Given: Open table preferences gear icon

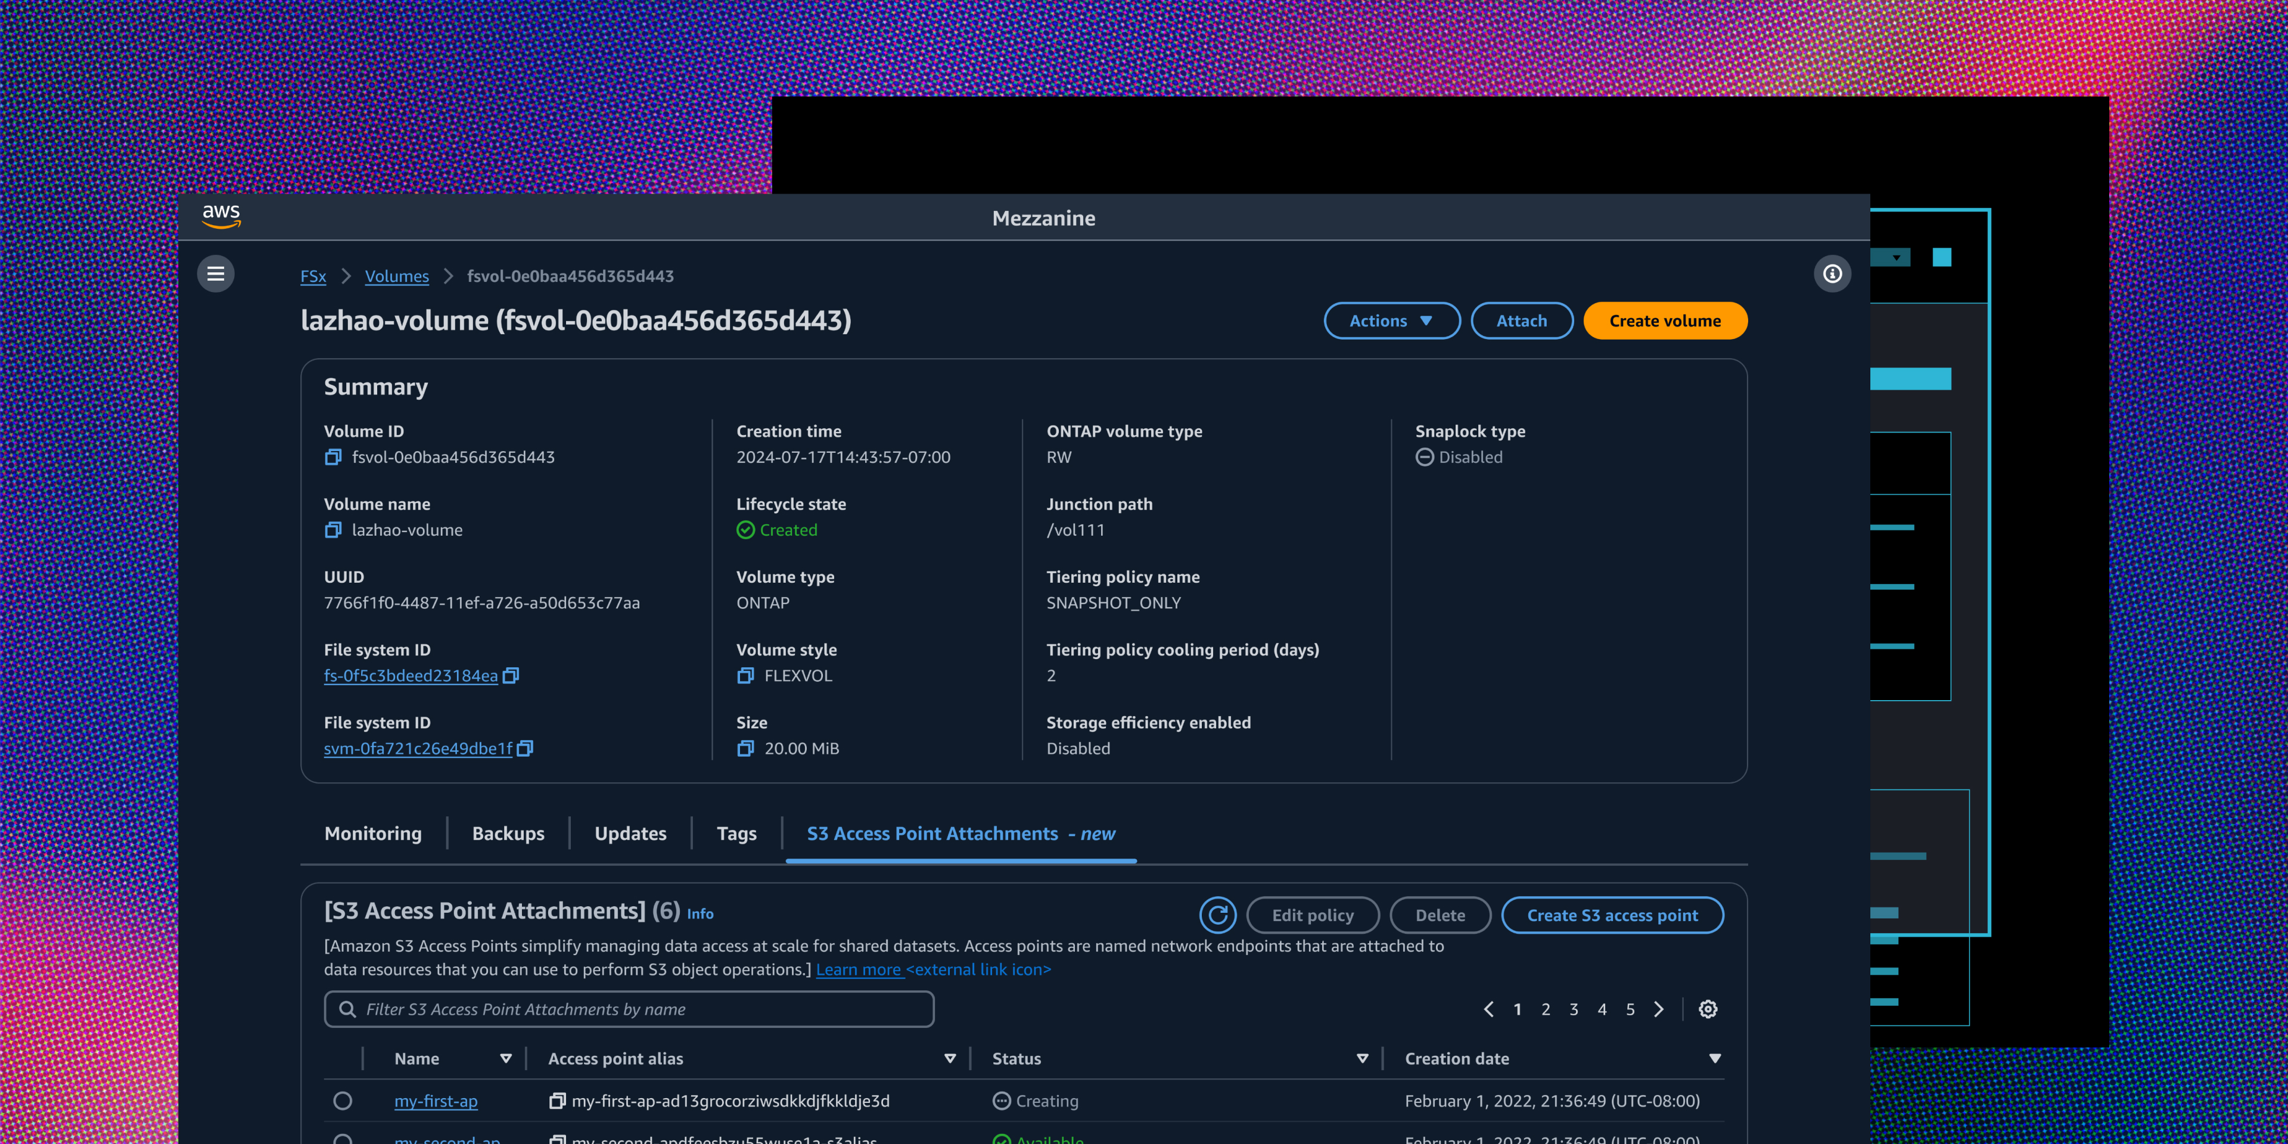Looking at the screenshot, I should pyautogui.click(x=1707, y=1009).
